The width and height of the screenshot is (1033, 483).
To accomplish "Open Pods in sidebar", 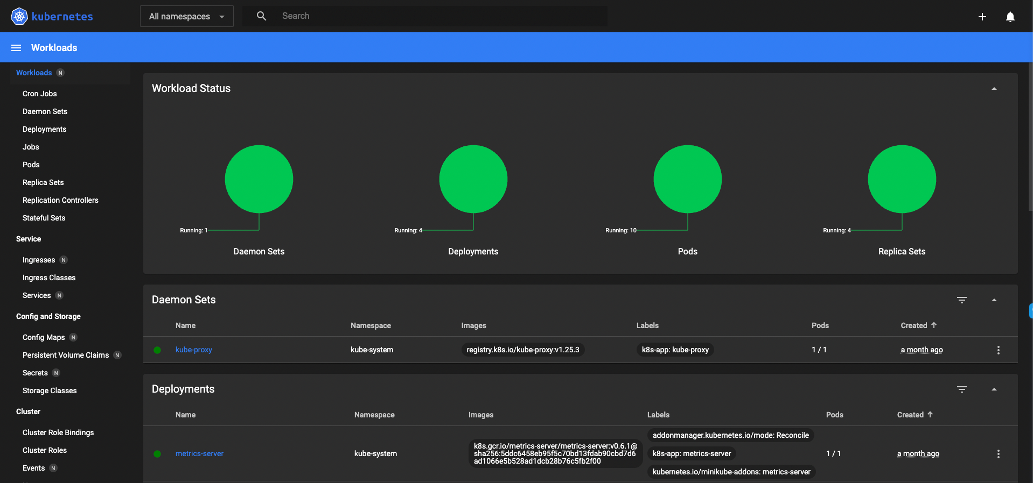I will click(x=31, y=165).
